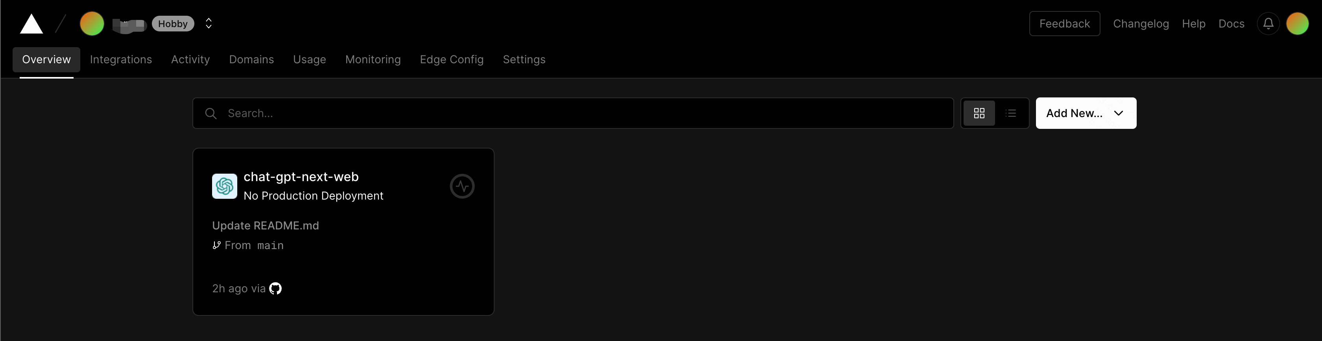Focus the project search field
Image resolution: width=1322 pixels, height=341 pixels.
(573, 113)
